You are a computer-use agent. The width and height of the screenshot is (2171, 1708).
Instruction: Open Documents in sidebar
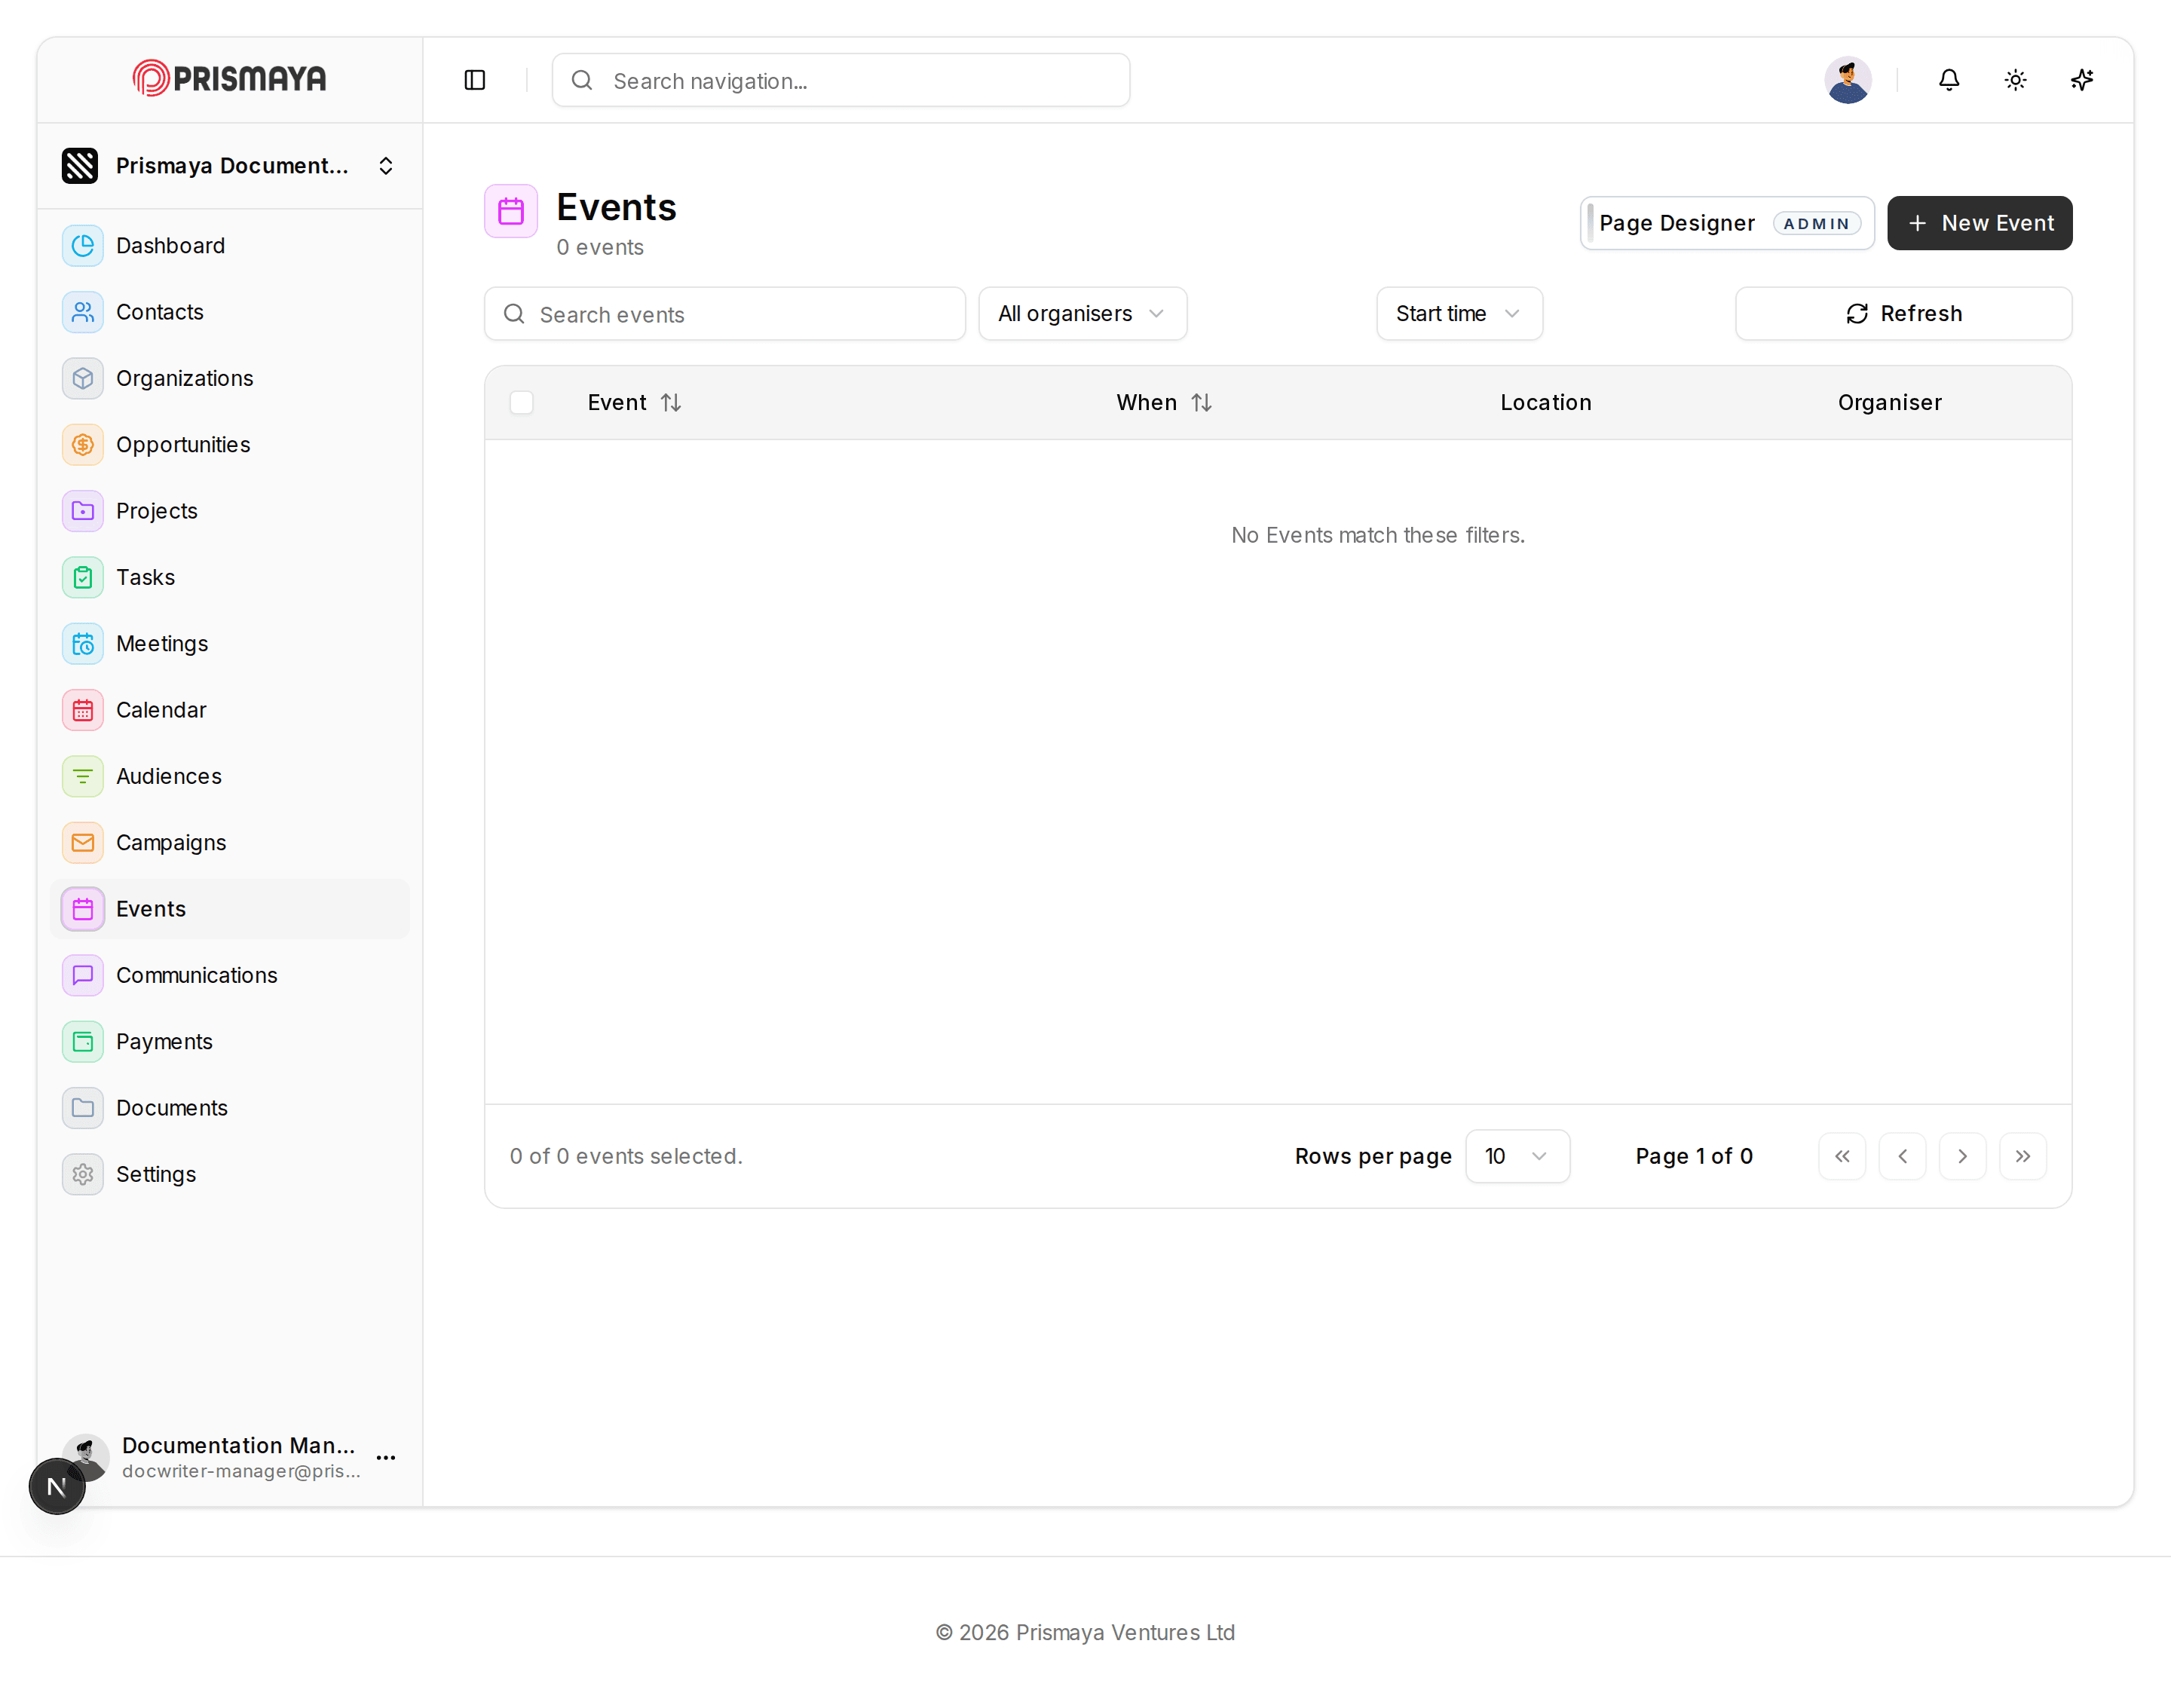click(230, 1108)
